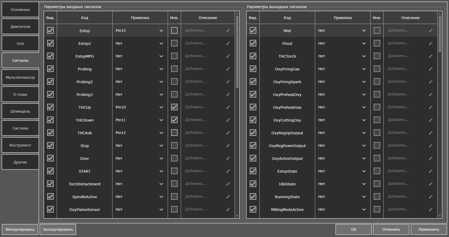Edit OxyFlameSensor description with pencil icon
Image resolution: width=449 pixels, height=237 pixels.
[x=228, y=209]
